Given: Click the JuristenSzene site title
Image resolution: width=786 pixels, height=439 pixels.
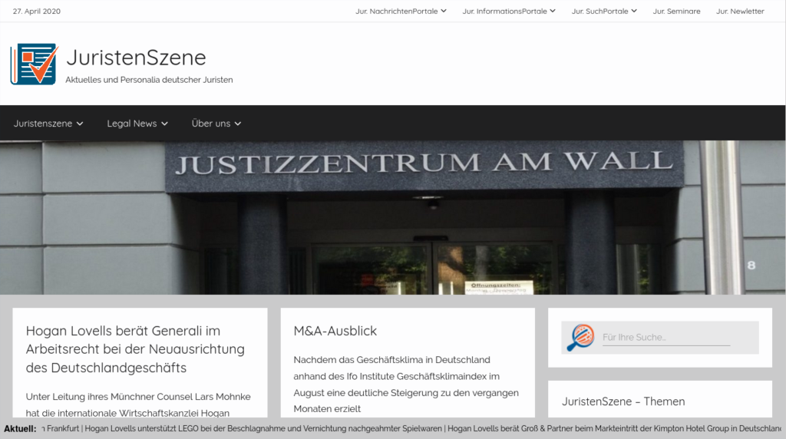Looking at the screenshot, I should [x=136, y=58].
